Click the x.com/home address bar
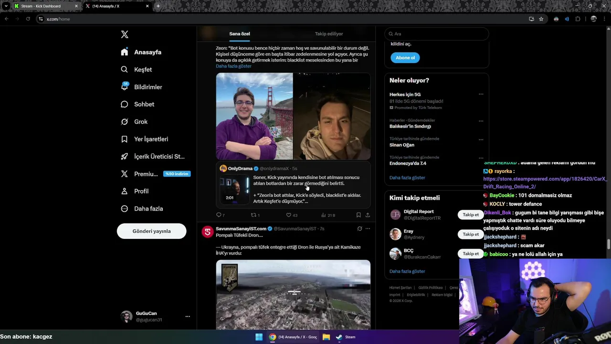The height and width of the screenshot is (344, 611). [282, 19]
